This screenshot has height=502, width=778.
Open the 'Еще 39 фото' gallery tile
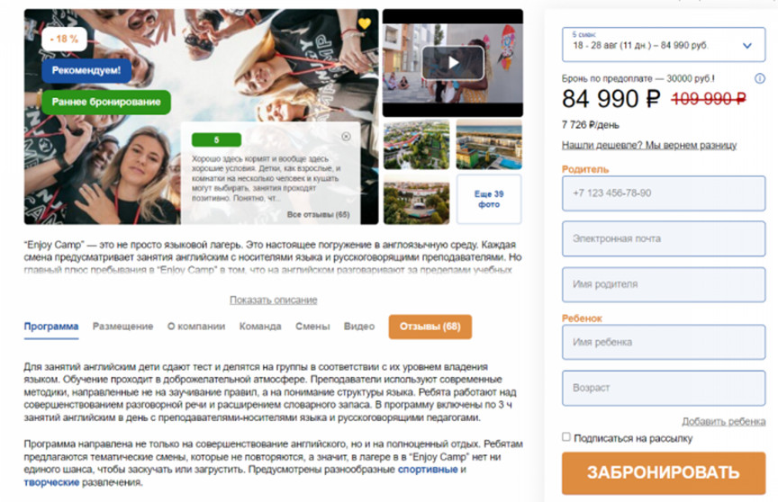(x=489, y=199)
